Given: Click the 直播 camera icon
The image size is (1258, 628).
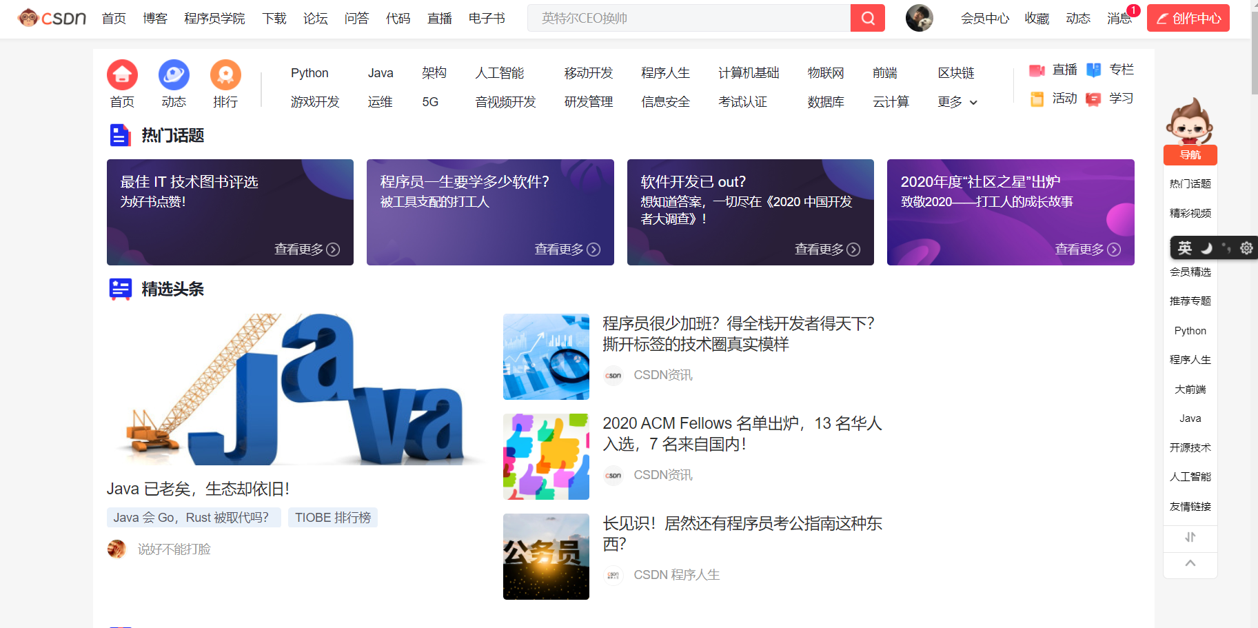Looking at the screenshot, I should tap(1037, 70).
